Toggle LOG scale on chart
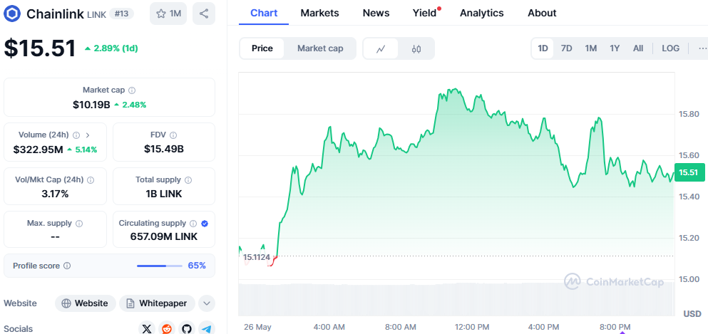Screen dimensions: 708x334 (670, 48)
